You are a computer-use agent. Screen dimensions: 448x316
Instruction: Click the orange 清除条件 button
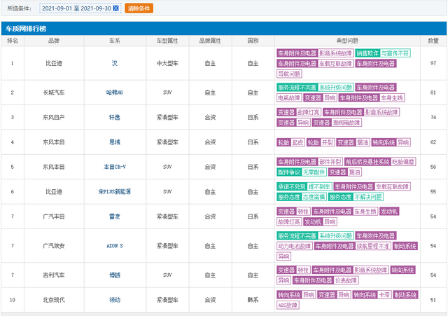[x=138, y=8]
